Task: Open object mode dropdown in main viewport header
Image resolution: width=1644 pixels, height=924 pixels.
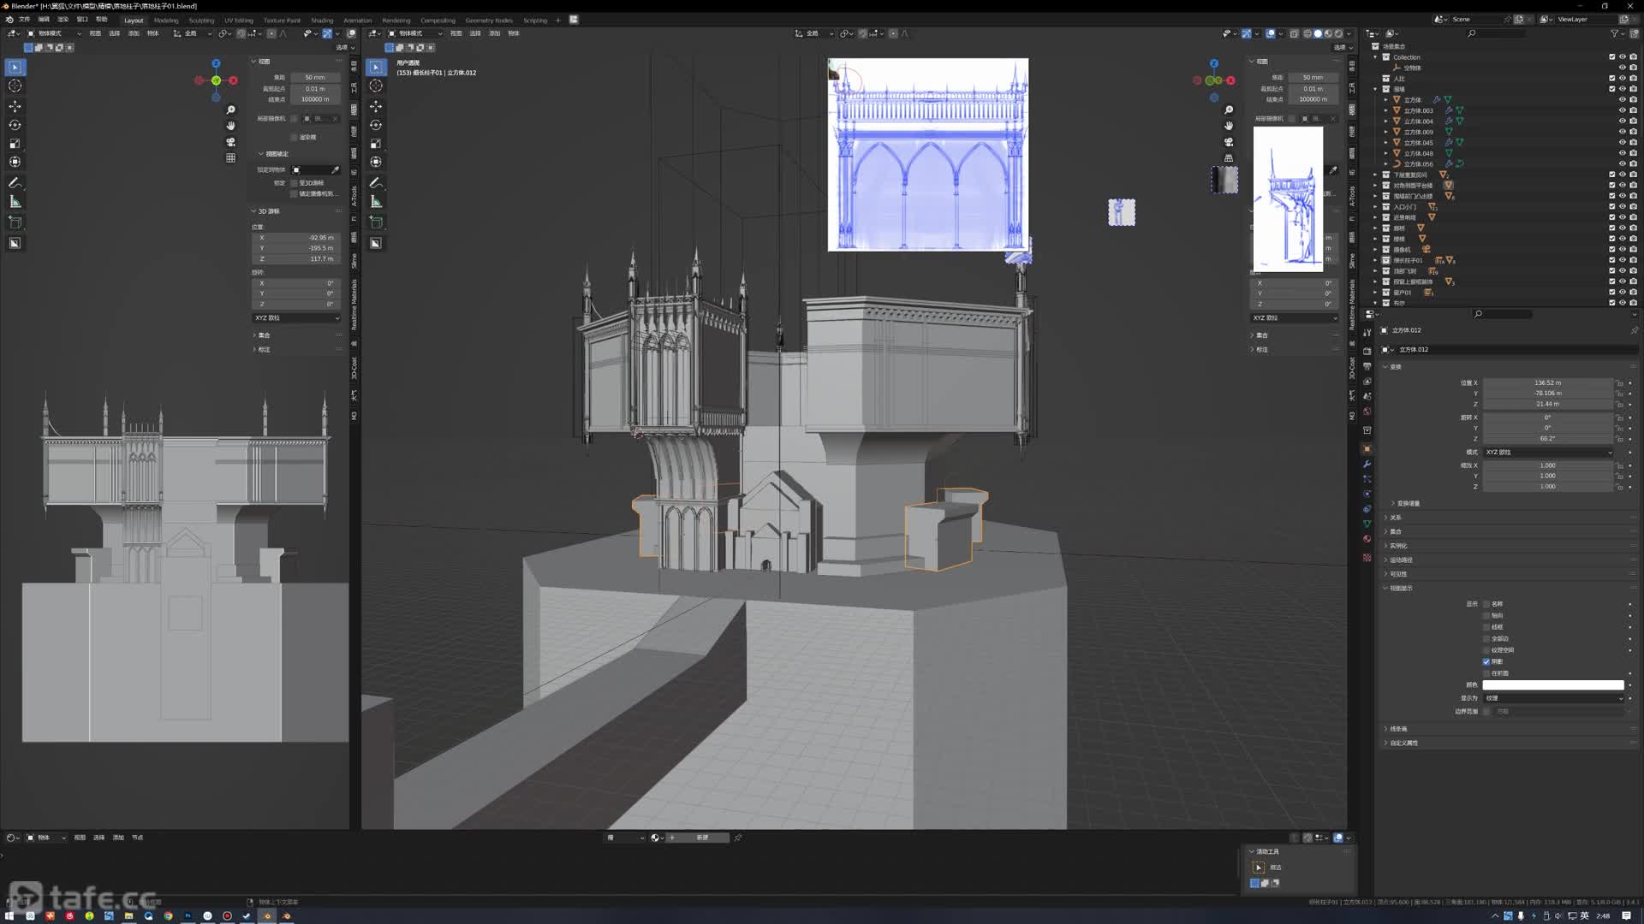Action: (x=414, y=33)
